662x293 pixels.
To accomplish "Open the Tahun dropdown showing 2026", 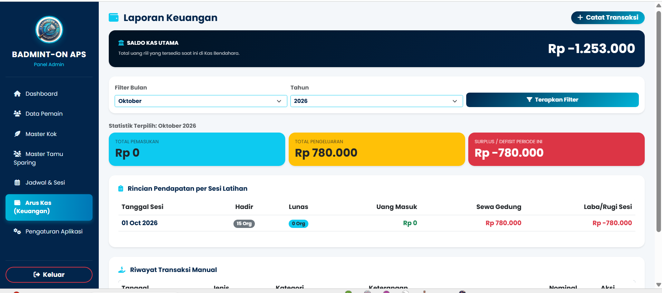I will [x=376, y=101].
